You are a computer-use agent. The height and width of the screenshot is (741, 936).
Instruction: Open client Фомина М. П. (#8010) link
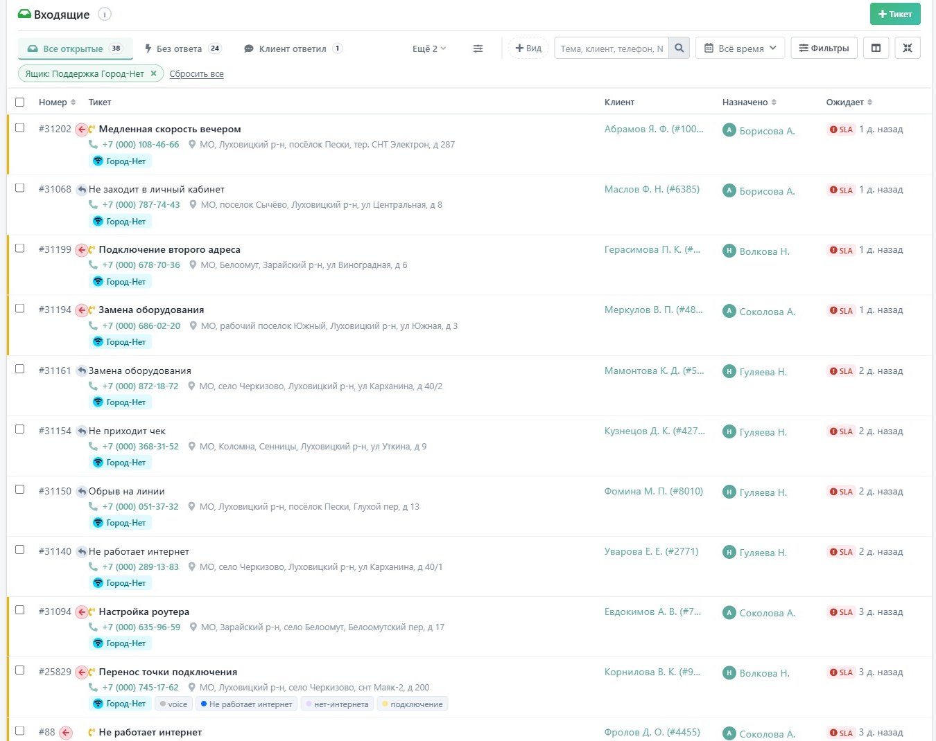click(x=654, y=491)
